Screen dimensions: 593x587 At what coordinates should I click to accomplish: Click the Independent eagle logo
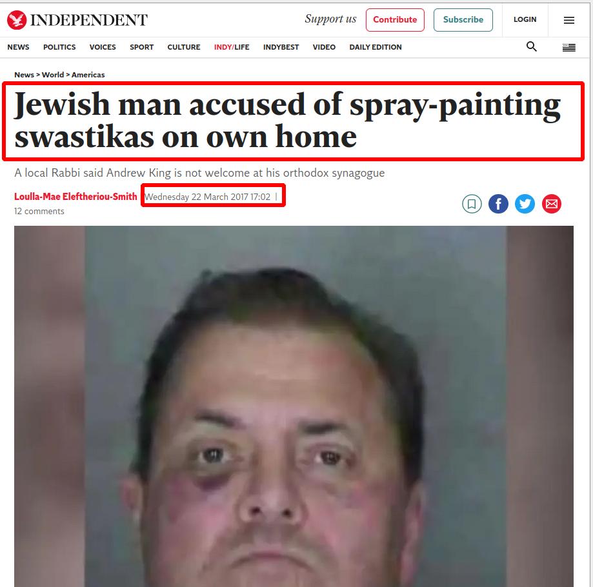pyautogui.click(x=17, y=20)
